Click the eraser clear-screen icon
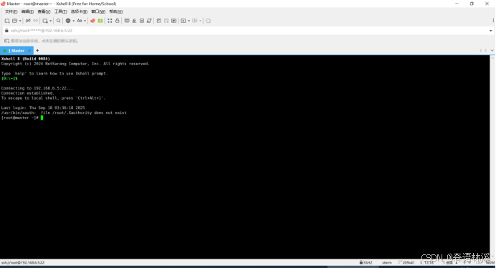The image size is (496, 268). (149, 21)
